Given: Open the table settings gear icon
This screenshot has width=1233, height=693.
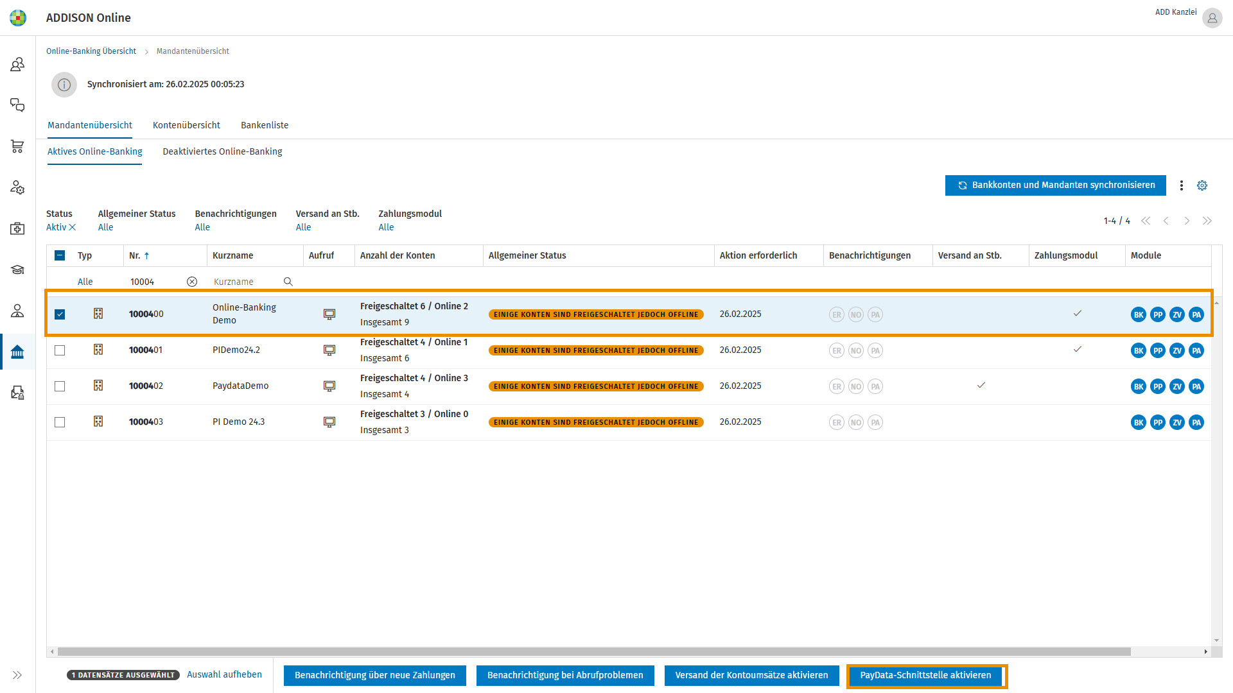Looking at the screenshot, I should click(x=1202, y=185).
